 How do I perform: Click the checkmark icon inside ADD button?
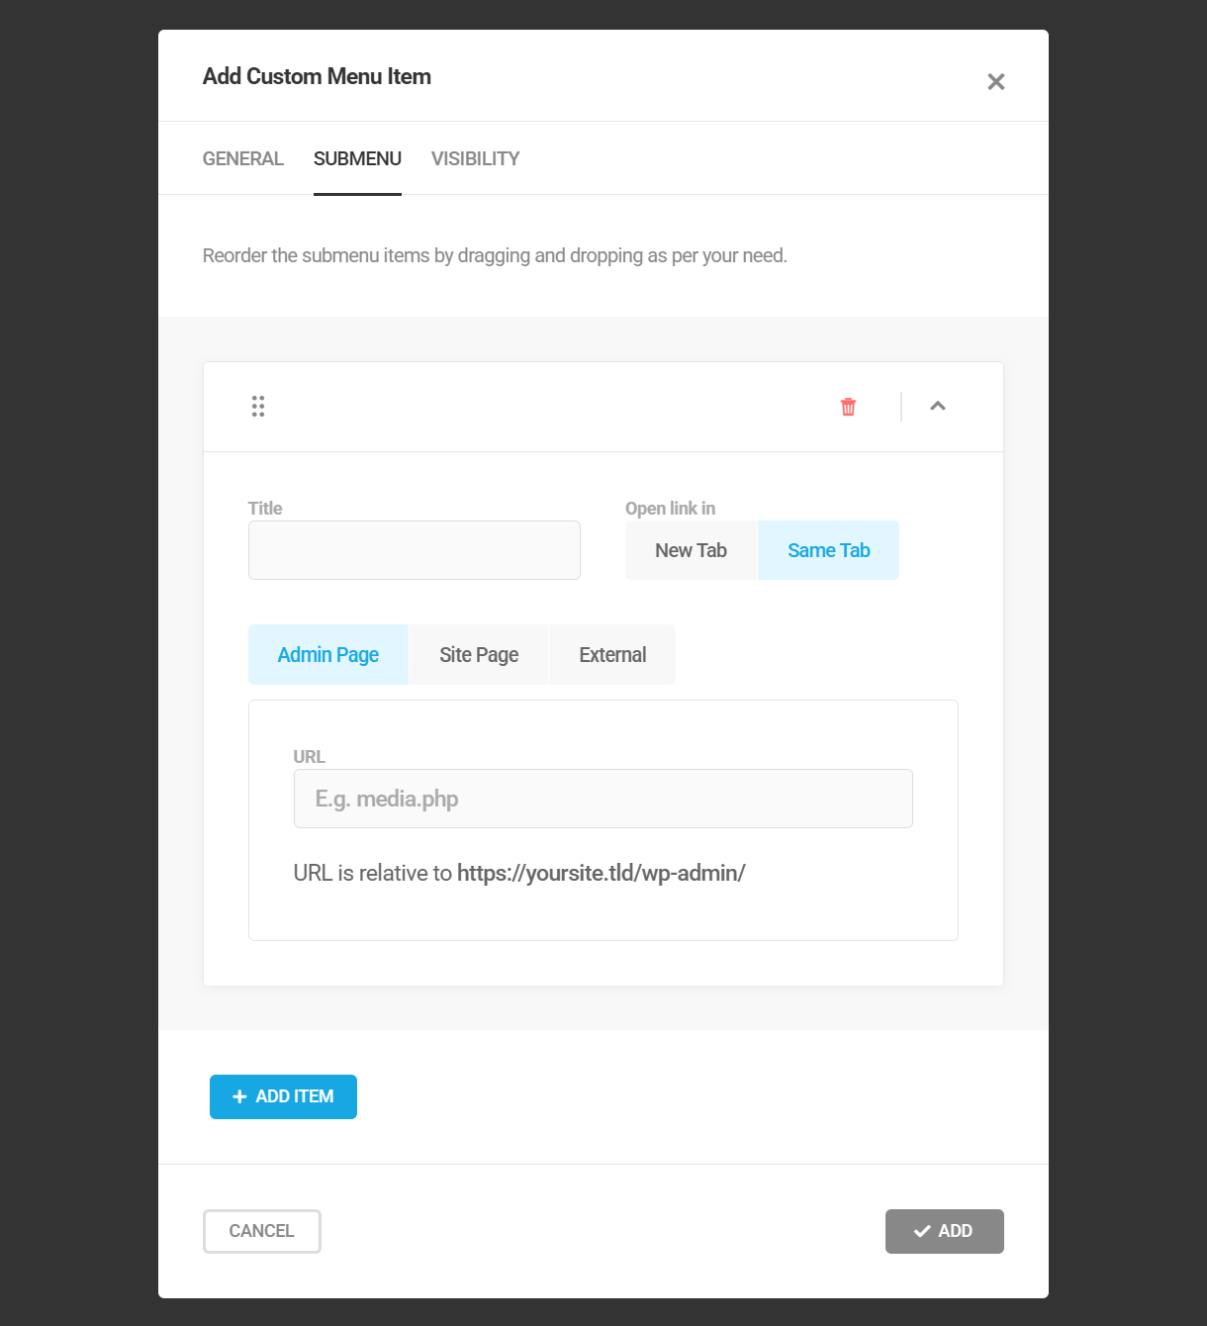(x=920, y=1230)
